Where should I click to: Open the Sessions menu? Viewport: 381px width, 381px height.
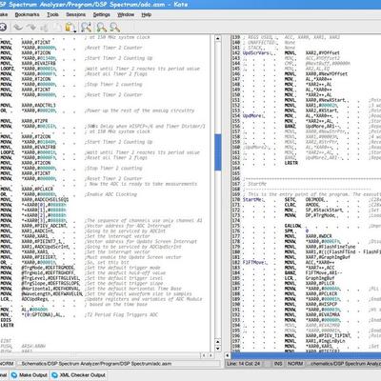click(76, 14)
